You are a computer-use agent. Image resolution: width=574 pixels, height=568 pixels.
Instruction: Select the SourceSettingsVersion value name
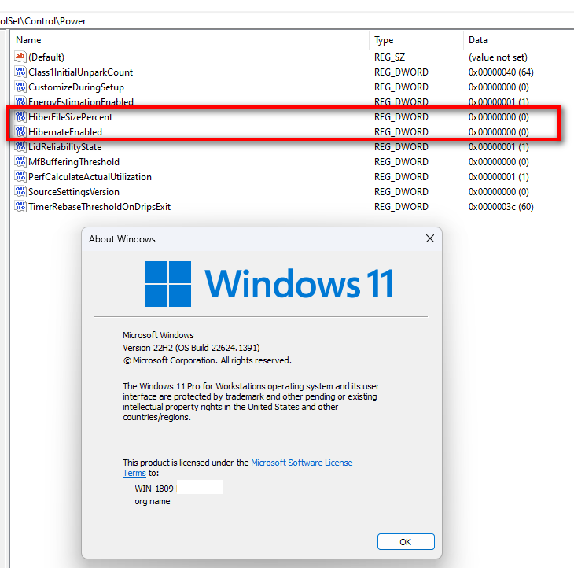(74, 192)
